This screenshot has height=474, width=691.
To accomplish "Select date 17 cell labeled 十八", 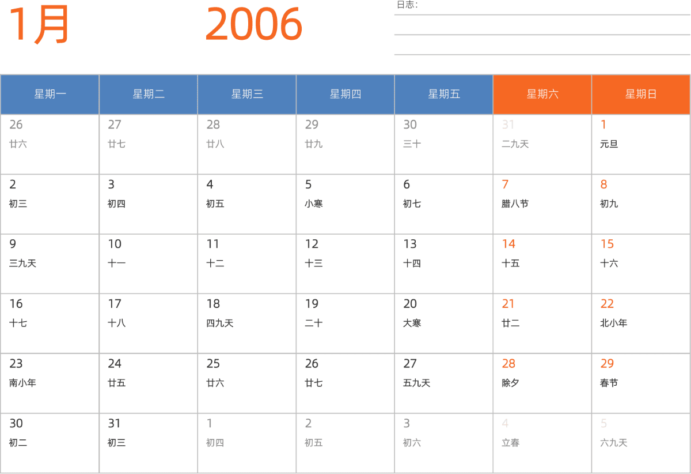I will (x=149, y=323).
